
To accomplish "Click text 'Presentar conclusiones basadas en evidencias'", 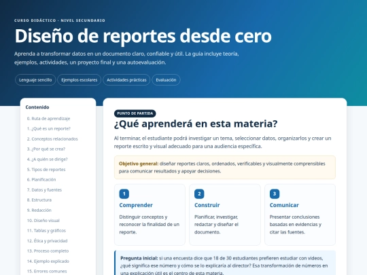I will coord(296,225).
